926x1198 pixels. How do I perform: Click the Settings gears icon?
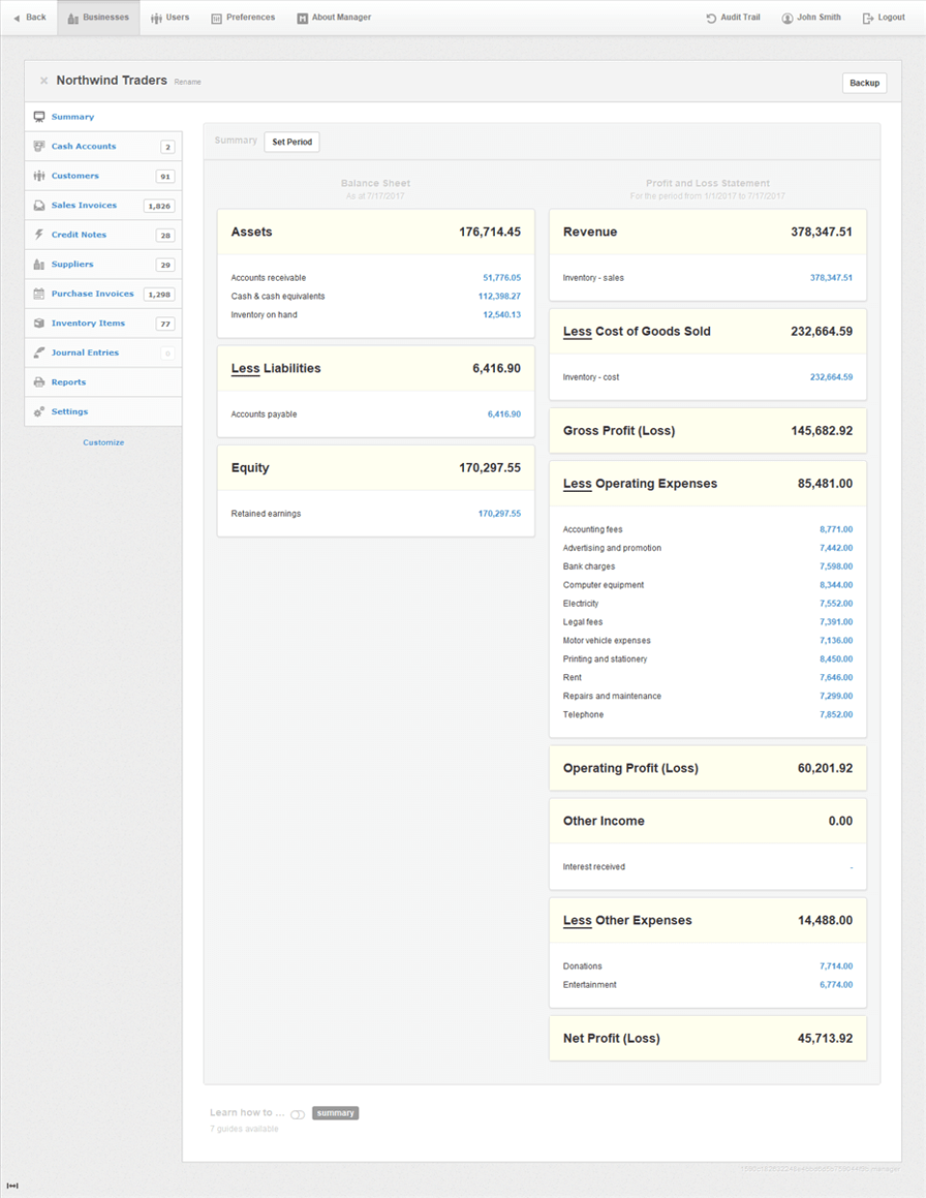[39, 411]
